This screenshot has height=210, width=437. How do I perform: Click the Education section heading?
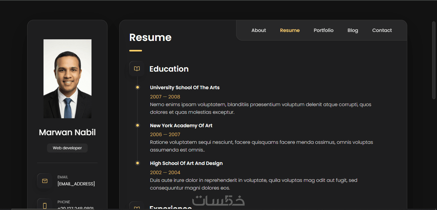[169, 69]
